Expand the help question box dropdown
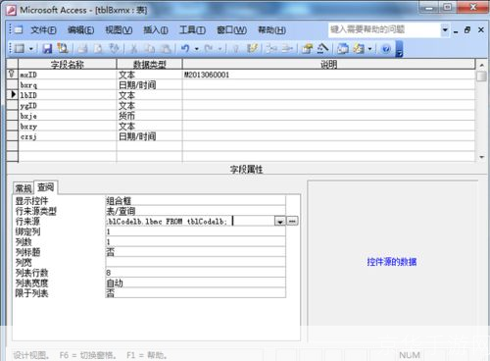This screenshot has height=361, width=490. click(445, 29)
